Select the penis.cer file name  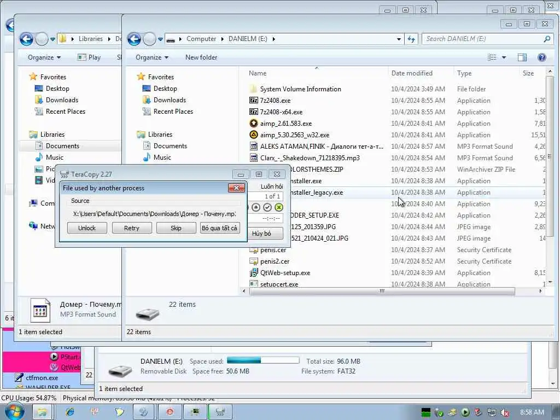[273, 249]
